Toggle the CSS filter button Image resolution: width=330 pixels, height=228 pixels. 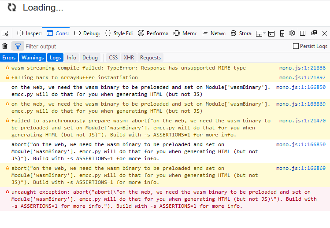pyautogui.click(x=113, y=58)
